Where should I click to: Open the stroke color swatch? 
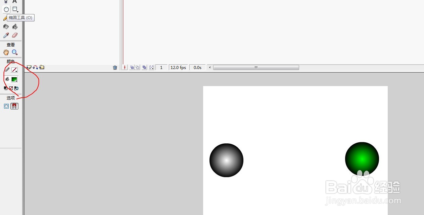coord(14,70)
